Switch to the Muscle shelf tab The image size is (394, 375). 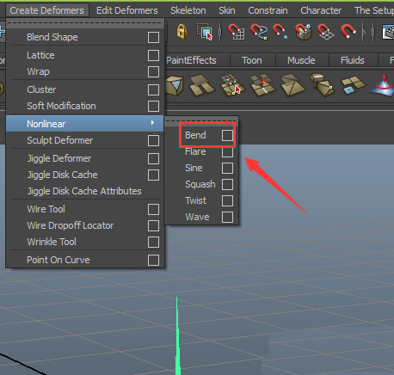(301, 60)
